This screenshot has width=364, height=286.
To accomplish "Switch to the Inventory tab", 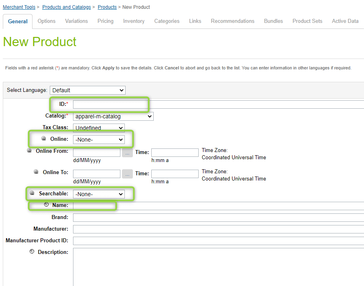I will pos(134,21).
